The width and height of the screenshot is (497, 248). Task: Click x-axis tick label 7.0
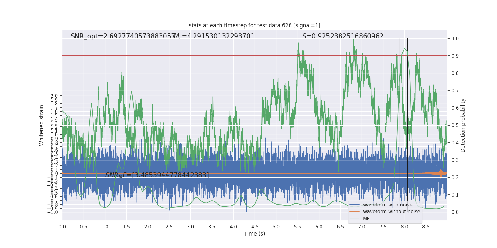tap(362, 227)
